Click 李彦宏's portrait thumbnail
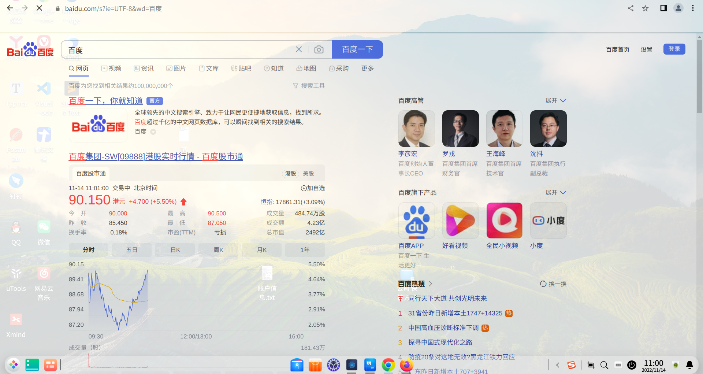This screenshot has height=374, width=703. click(417, 129)
